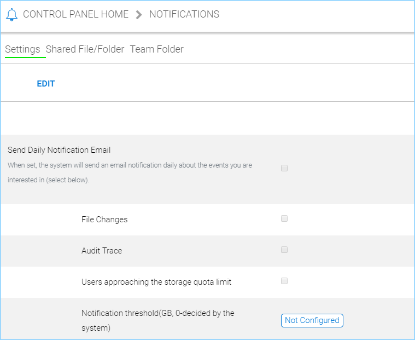Image resolution: width=415 pixels, height=340 pixels.
Task: Click the notifications bell icon
Action: 11,14
